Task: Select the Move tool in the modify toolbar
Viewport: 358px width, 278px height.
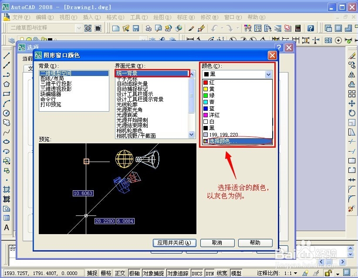Action: 352,103
